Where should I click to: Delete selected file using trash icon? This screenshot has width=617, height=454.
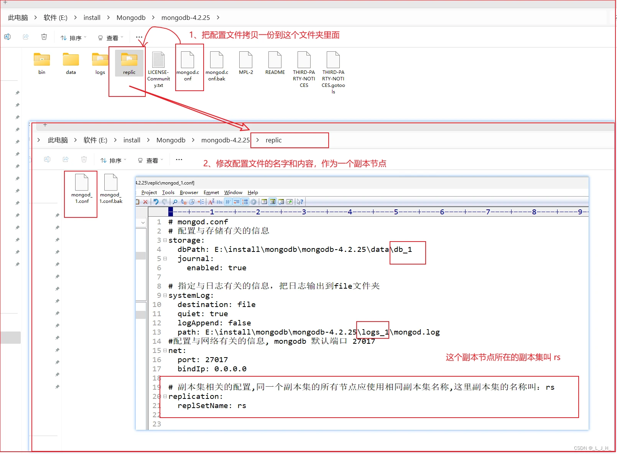44,37
